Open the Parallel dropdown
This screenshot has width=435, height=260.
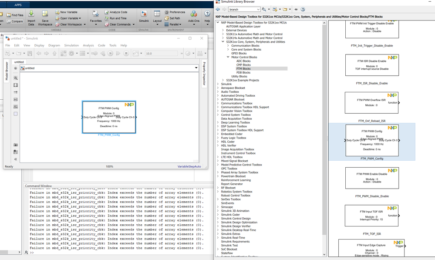173,24
